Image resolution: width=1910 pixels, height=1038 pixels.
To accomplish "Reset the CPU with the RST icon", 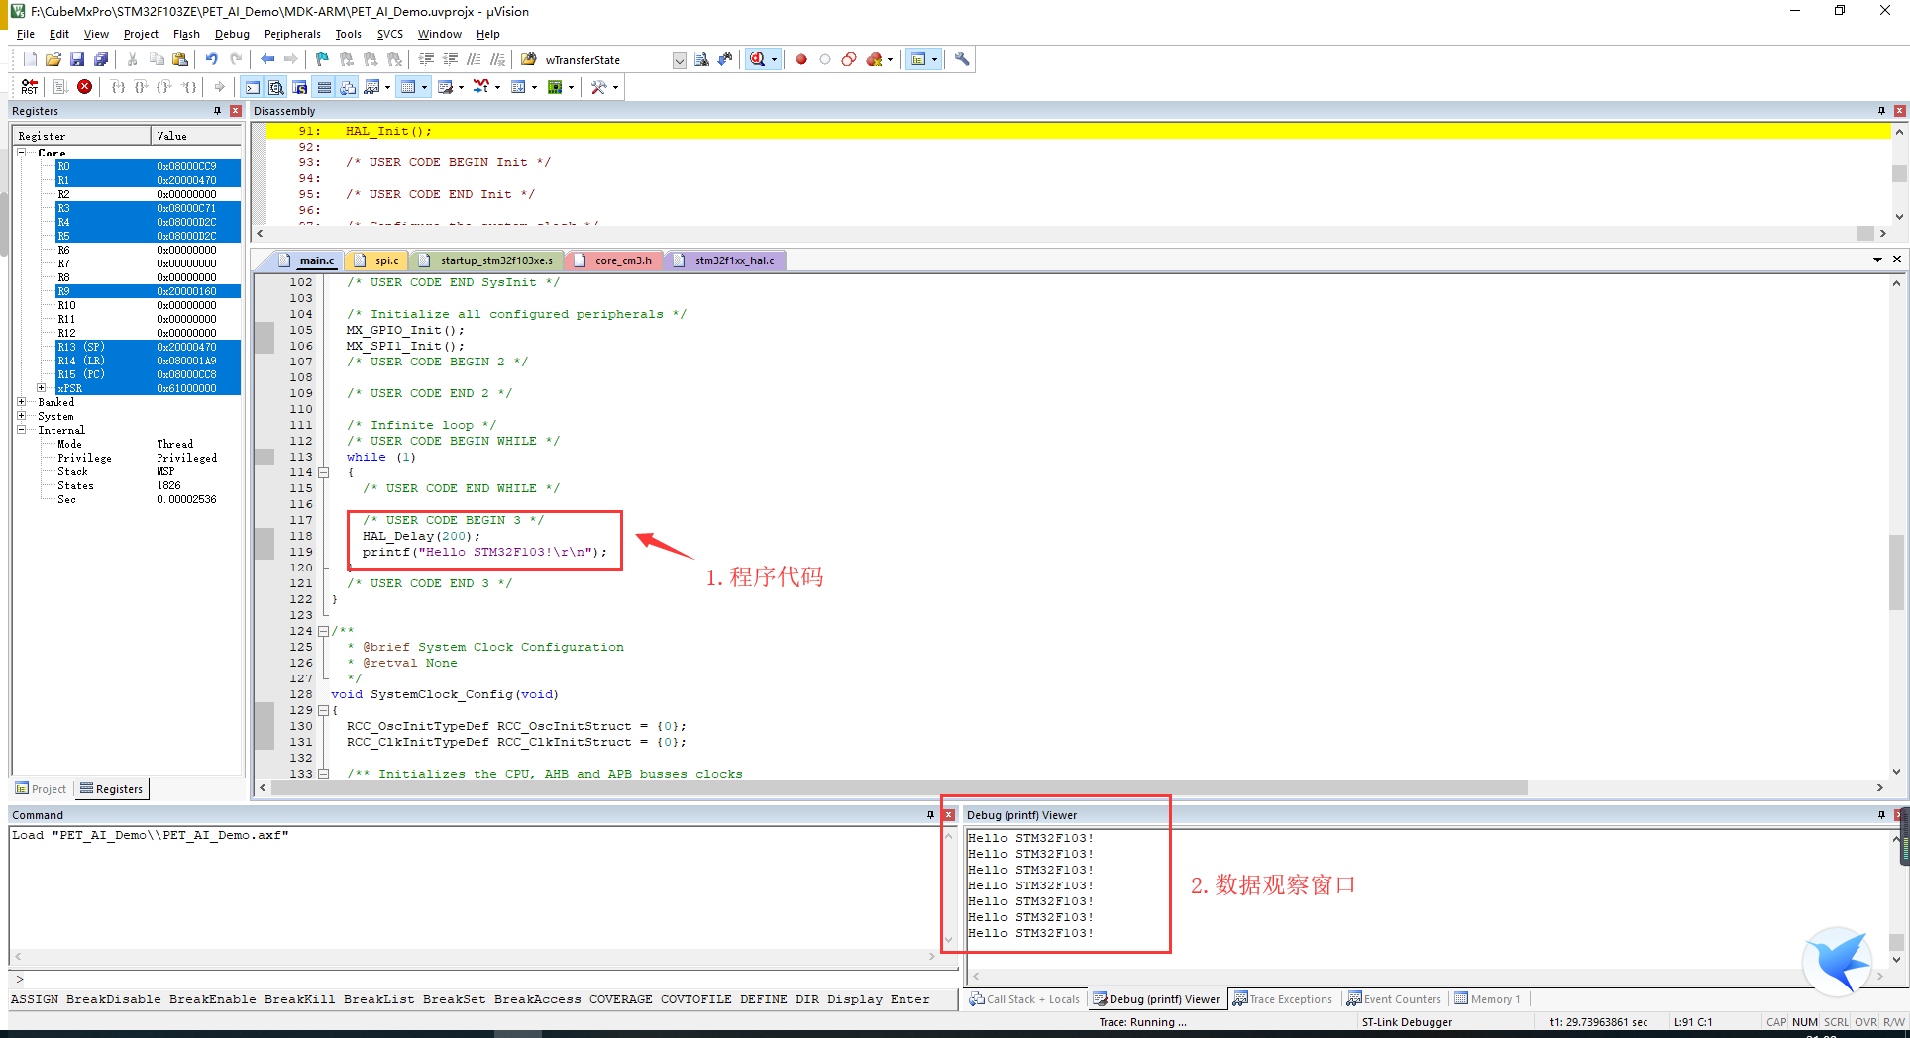I will pyautogui.click(x=30, y=87).
